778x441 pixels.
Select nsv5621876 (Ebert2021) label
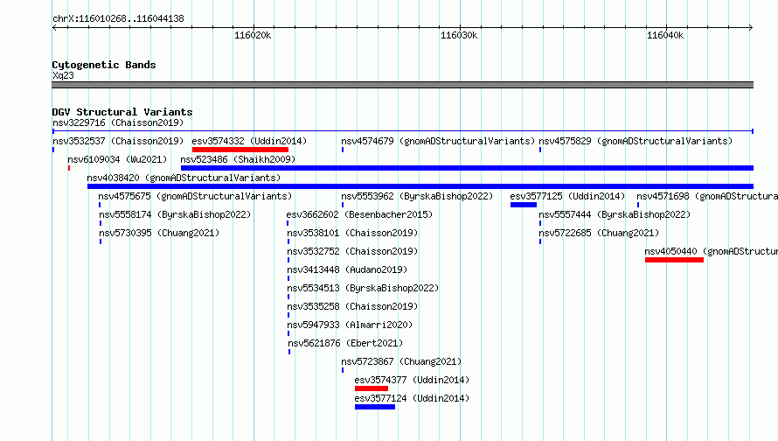pyautogui.click(x=346, y=343)
